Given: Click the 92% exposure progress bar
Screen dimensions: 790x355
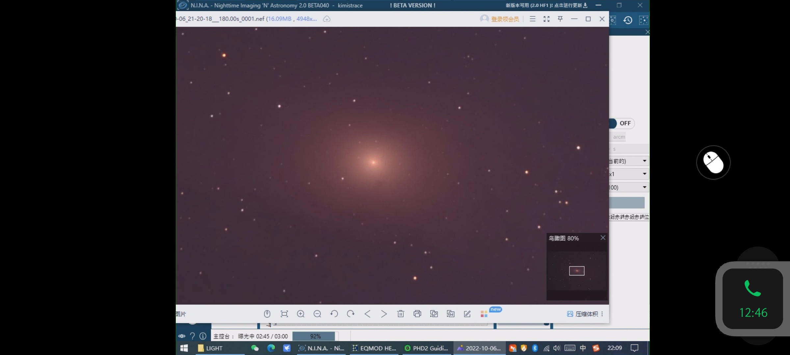Looking at the screenshot, I should (x=315, y=336).
